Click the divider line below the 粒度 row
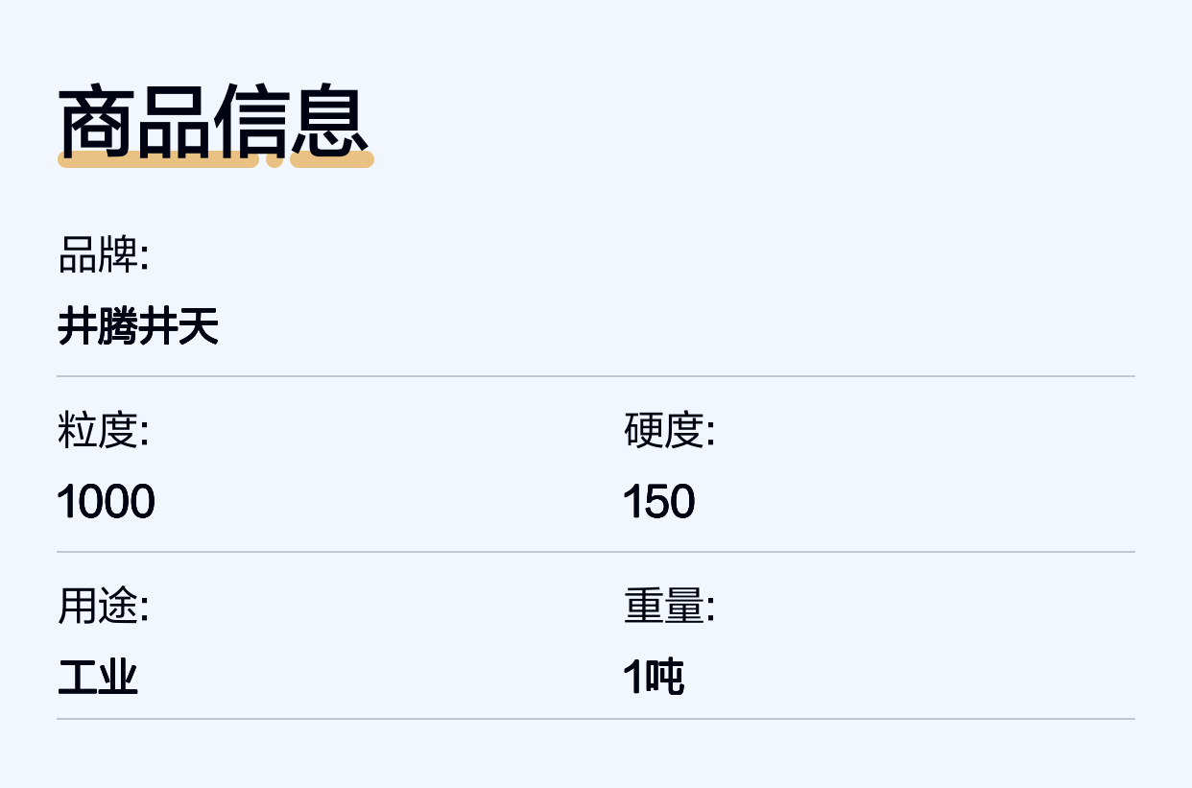The height and width of the screenshot is (788, 1192). point(595,552)
